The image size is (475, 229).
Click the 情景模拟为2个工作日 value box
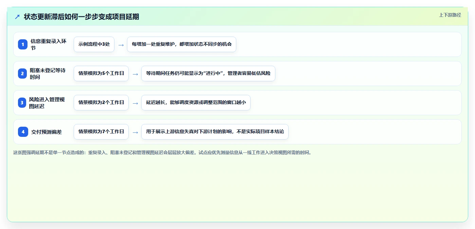point(101,103)
